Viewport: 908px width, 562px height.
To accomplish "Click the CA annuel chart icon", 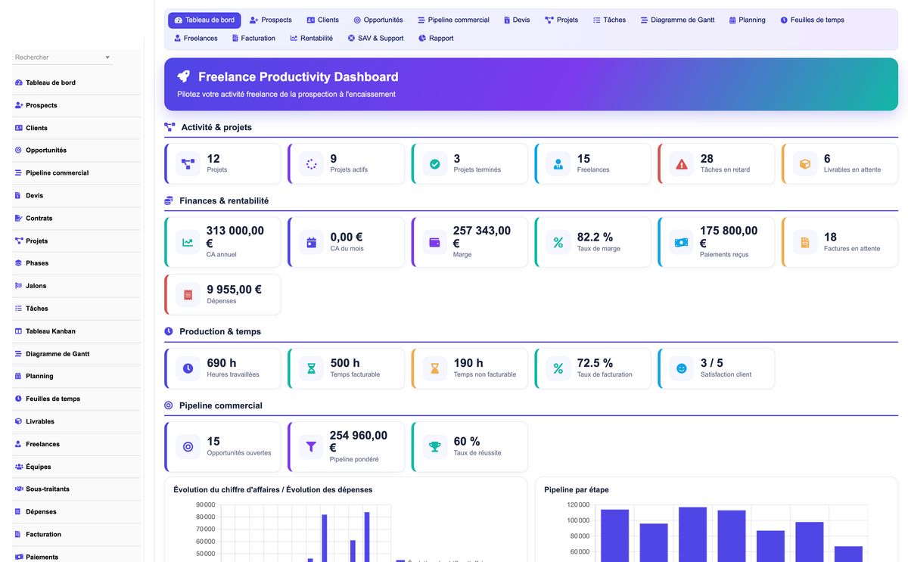I will (x=188, y=243).
